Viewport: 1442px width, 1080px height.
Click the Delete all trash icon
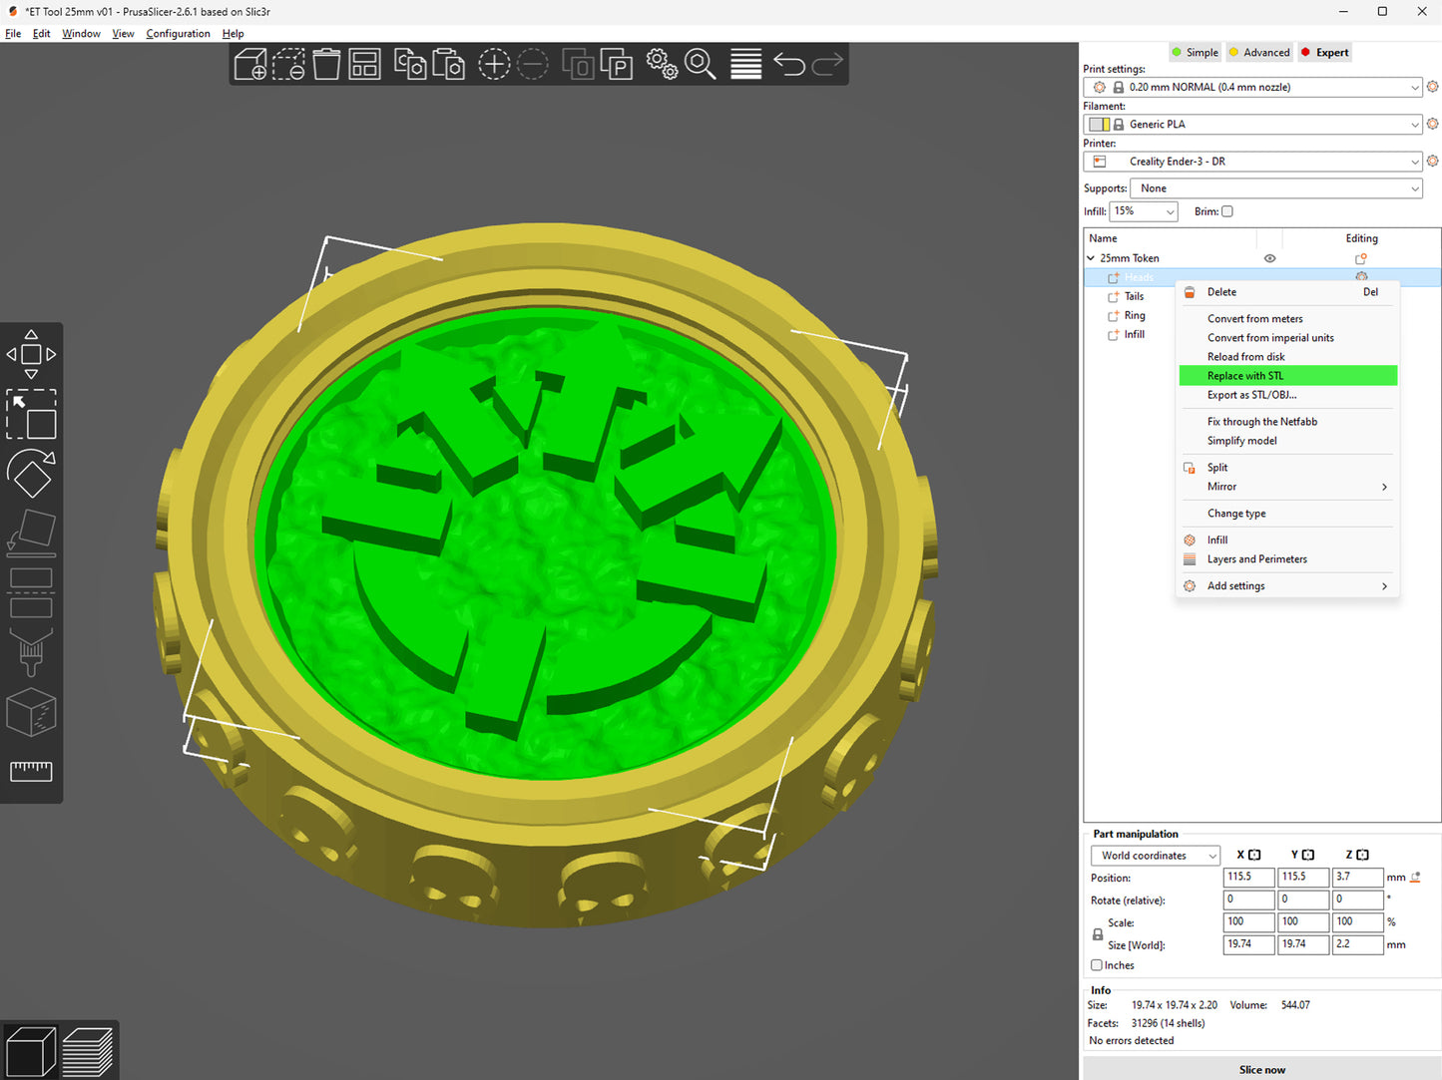(326, 64)
